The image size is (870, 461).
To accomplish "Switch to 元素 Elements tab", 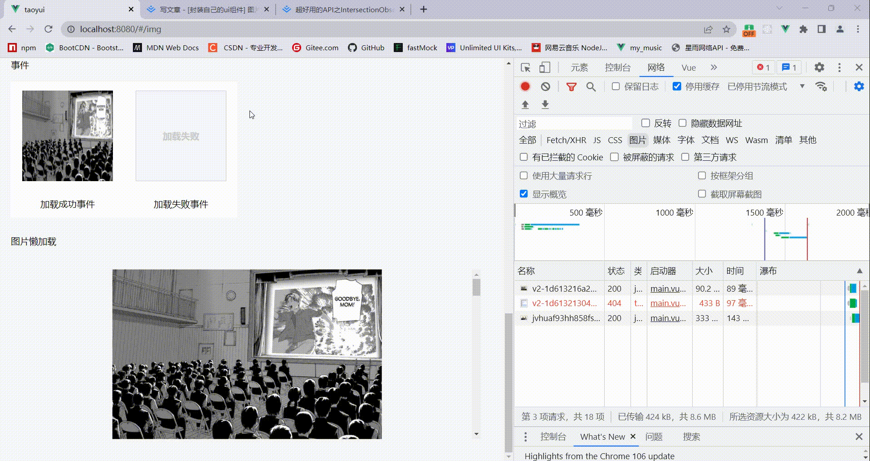I will point(579,67).
